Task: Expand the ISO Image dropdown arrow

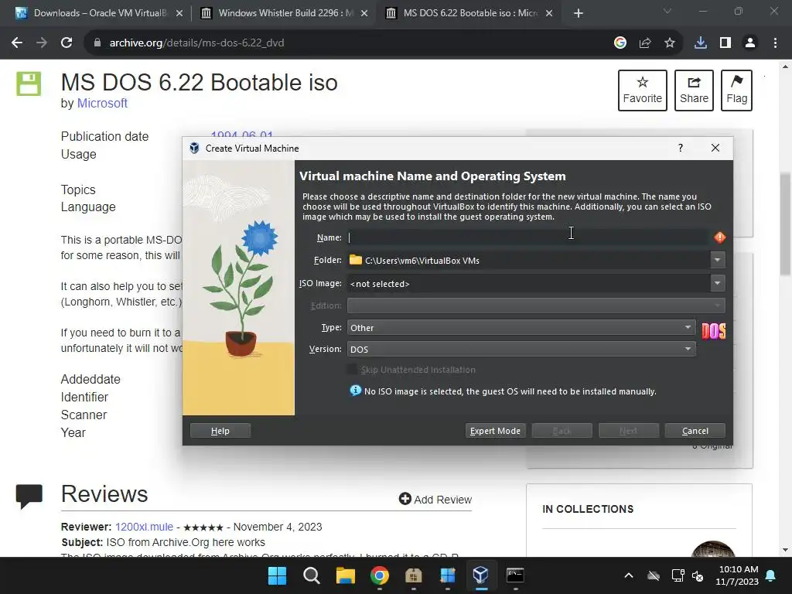Action: click(717, 283)
